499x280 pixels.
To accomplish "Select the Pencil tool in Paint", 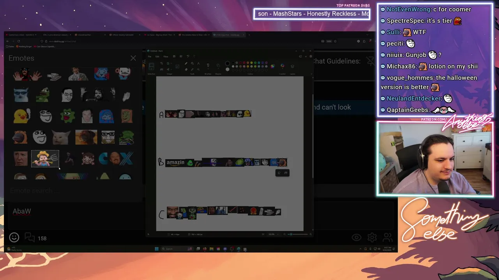I will pyautogui.click(x=186, y=63).
